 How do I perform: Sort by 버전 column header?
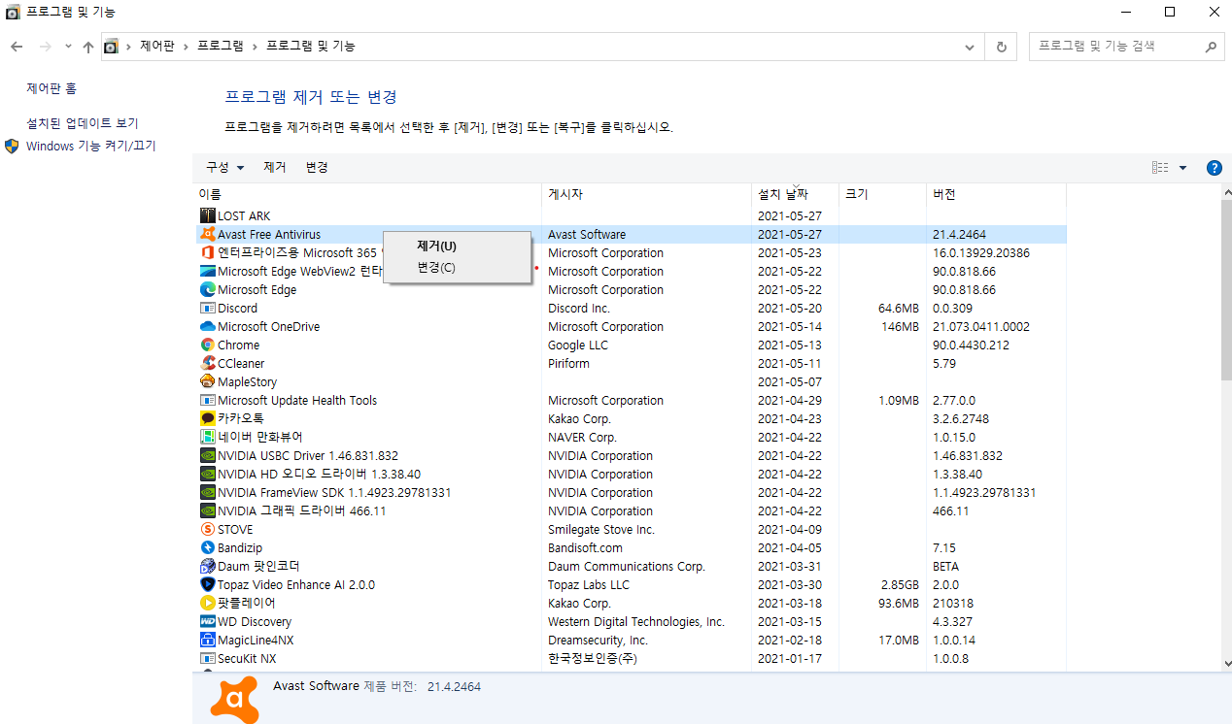coord(996,194)
